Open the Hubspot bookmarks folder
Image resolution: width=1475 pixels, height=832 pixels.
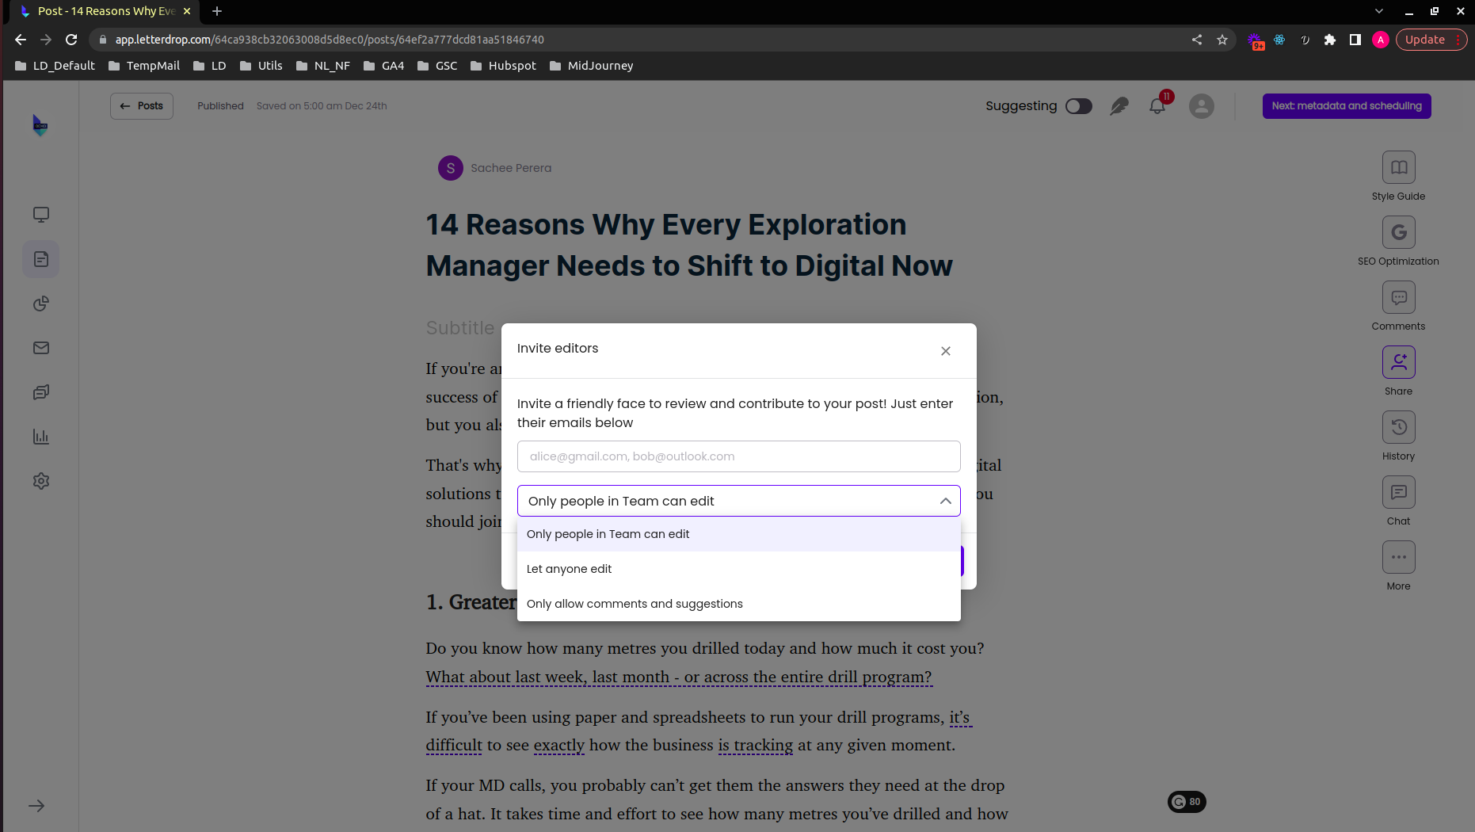504,66
